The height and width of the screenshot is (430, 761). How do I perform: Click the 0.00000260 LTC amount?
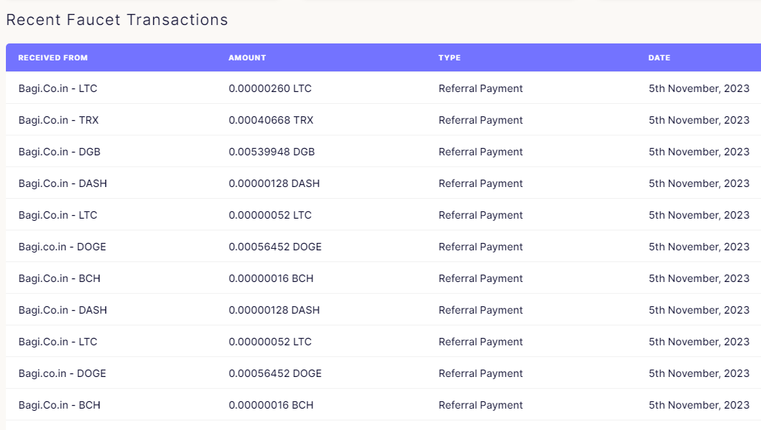[x=270, y=88]
